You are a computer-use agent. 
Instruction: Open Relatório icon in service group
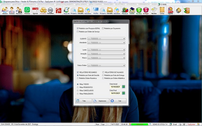point(88,11)
